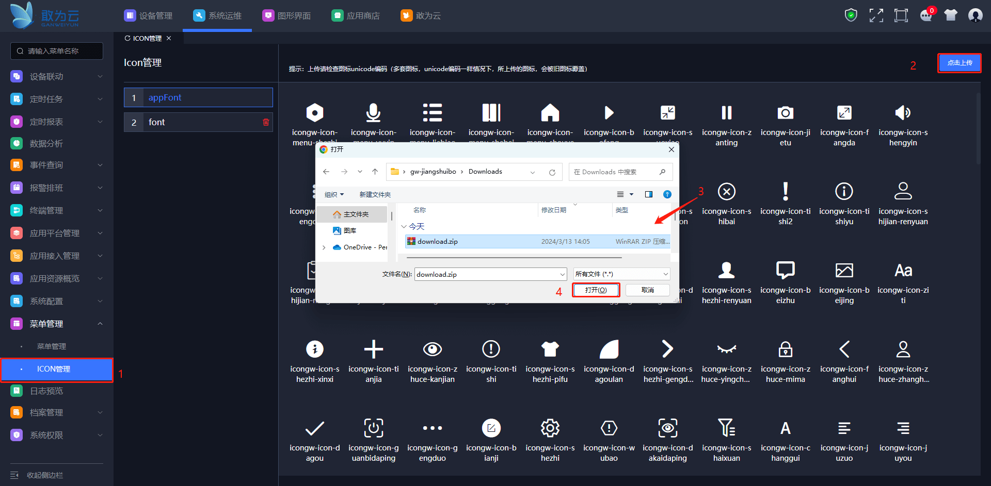Open the message notifications icon with badge

[x=926, y=15]
